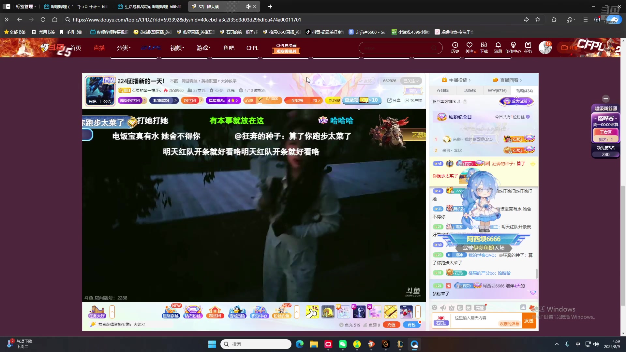626x352 pixels.
Task: Click the 分享 share icon
Action: pyautogui.click(x=394, y=100)
